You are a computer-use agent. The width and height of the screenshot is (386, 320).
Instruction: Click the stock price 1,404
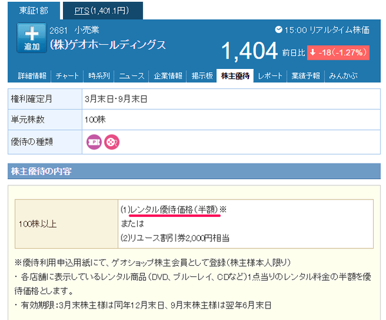click(250, 51)
